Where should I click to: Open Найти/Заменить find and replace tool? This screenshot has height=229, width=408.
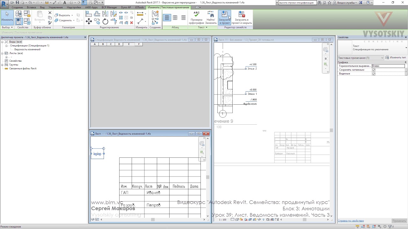point(211,17)
